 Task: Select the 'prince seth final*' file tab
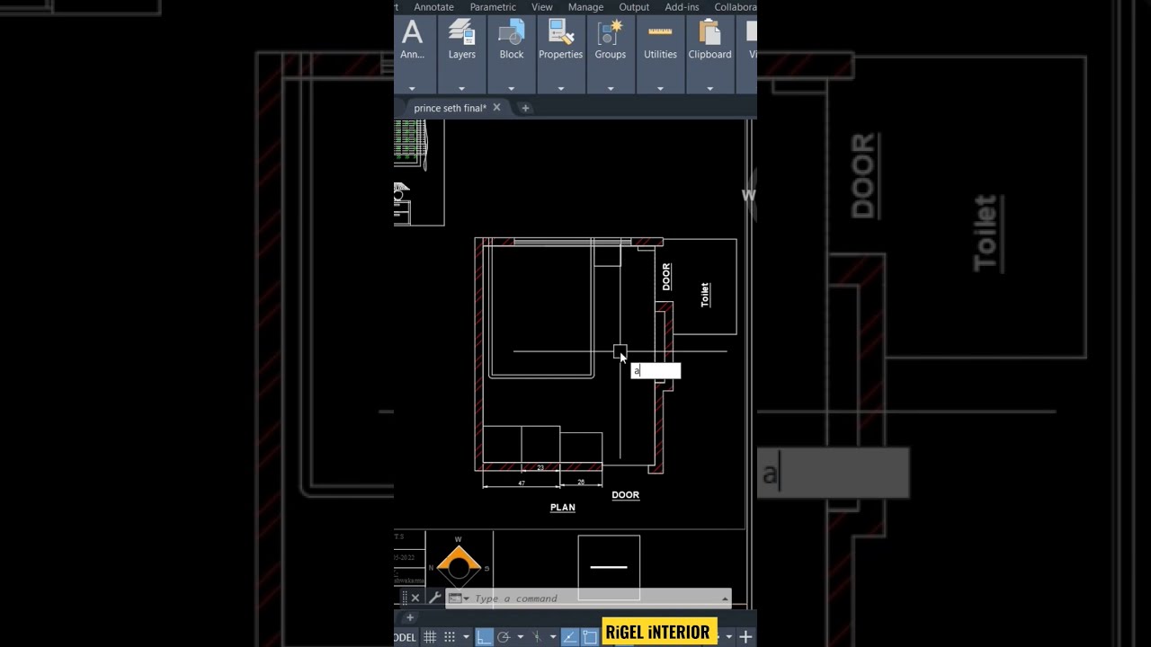click(450, 108)
